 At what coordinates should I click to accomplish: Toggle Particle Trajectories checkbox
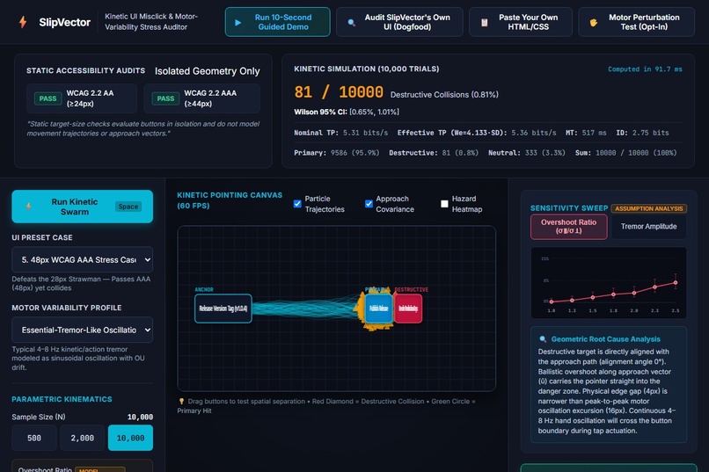[x=297, y=204]
